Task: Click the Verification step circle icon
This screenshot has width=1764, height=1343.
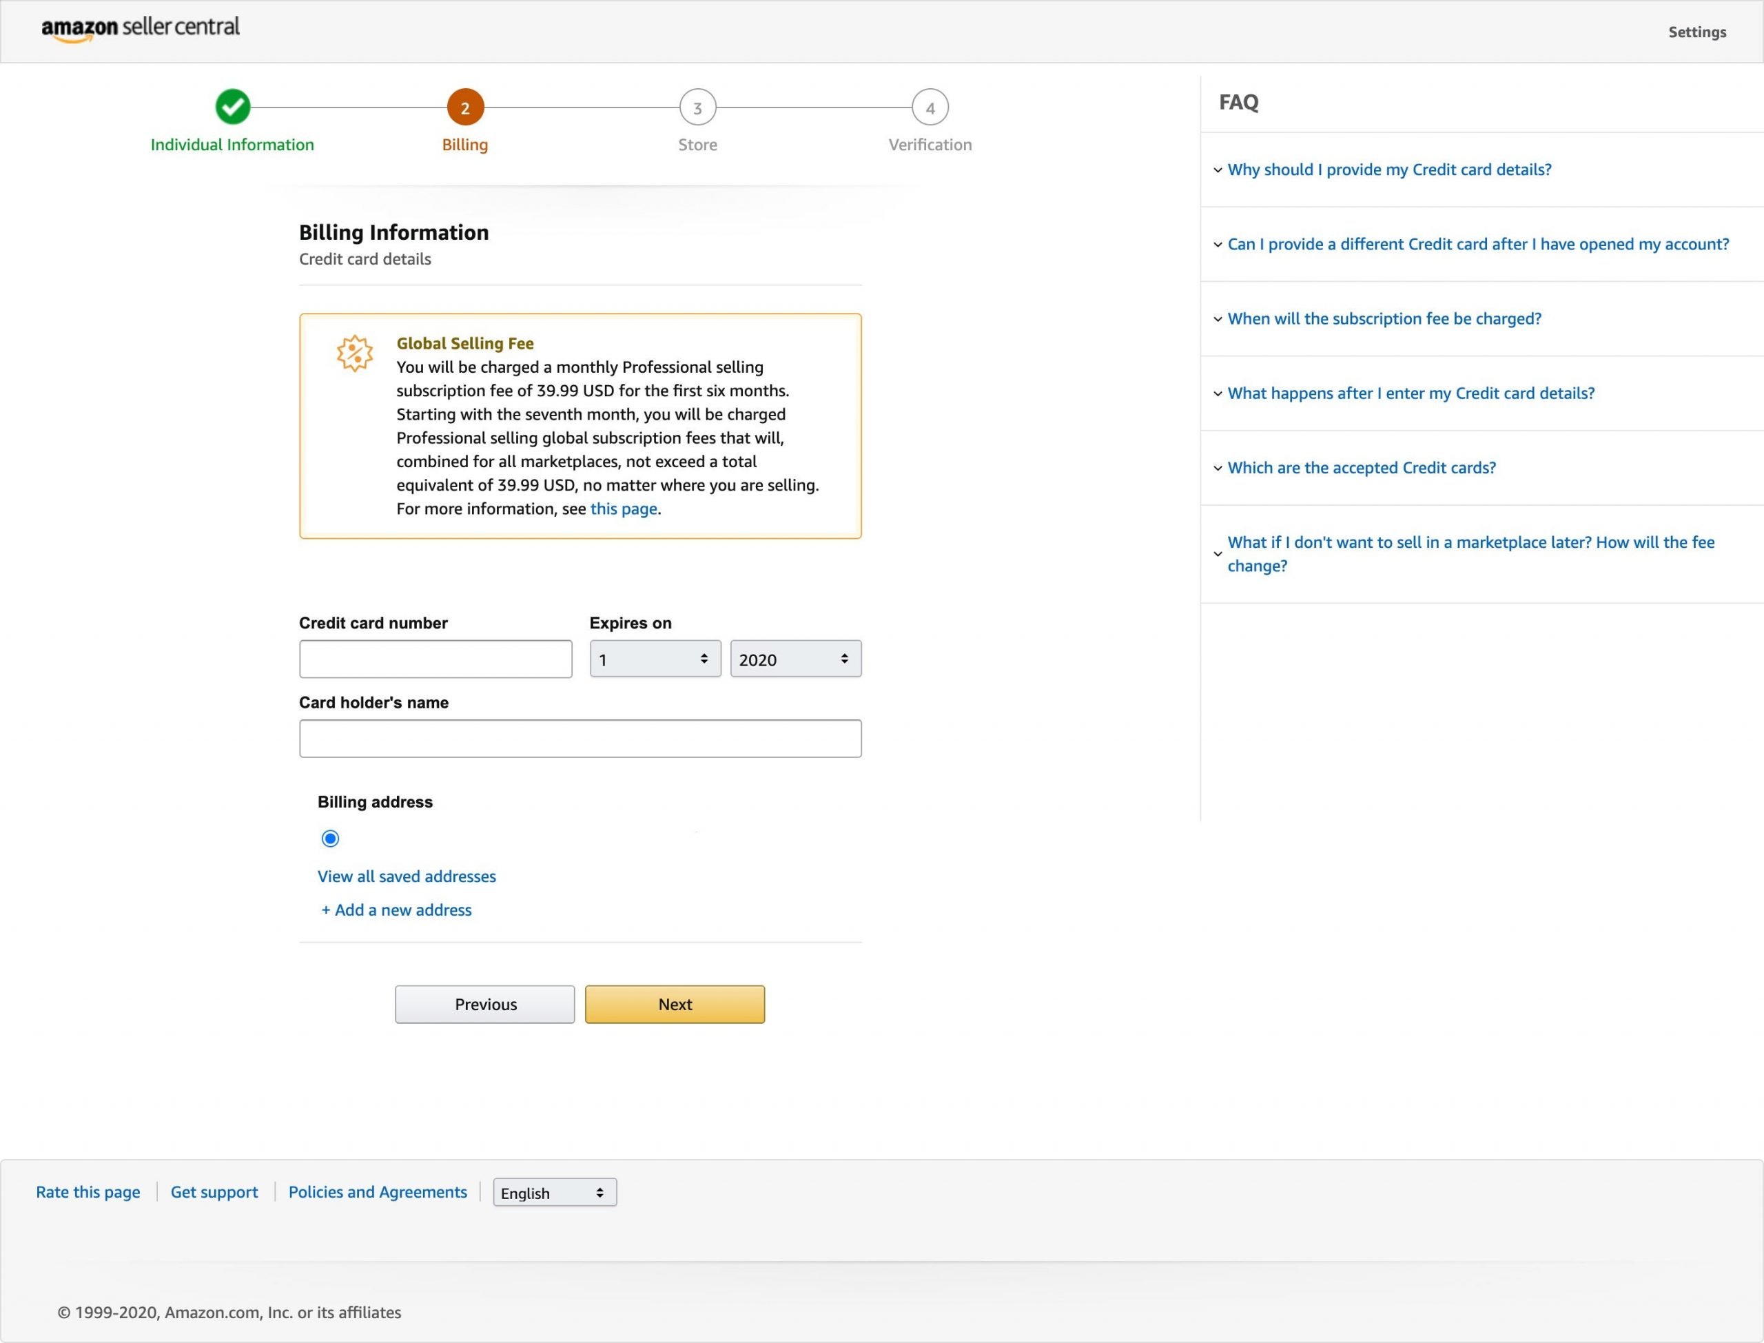Action: (930, 107)
